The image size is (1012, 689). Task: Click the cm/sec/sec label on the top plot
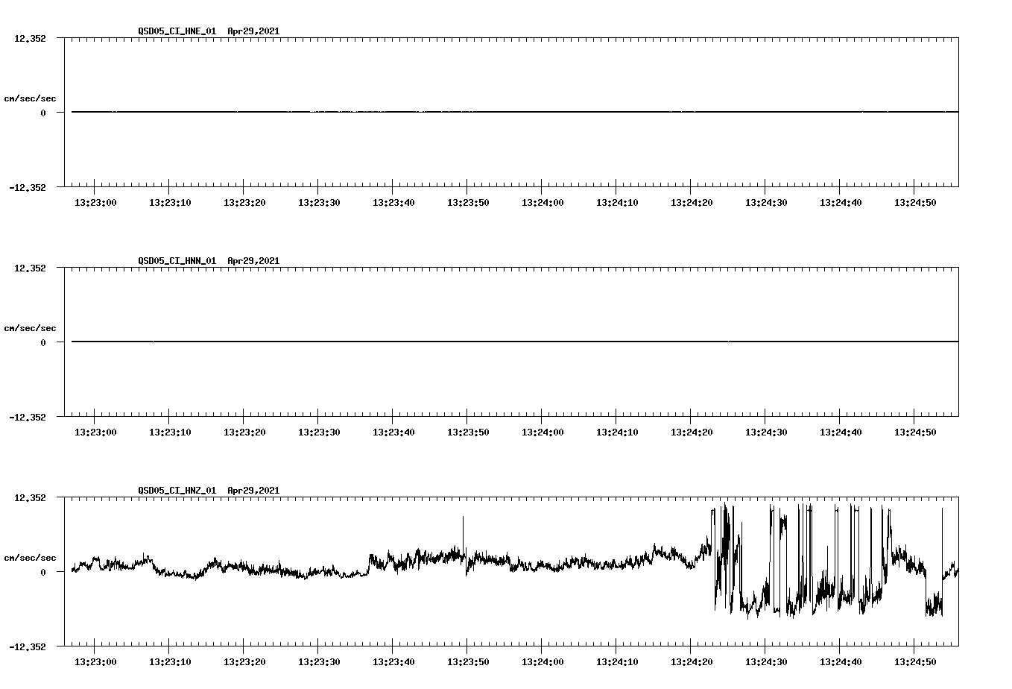(x=30, y=98)
